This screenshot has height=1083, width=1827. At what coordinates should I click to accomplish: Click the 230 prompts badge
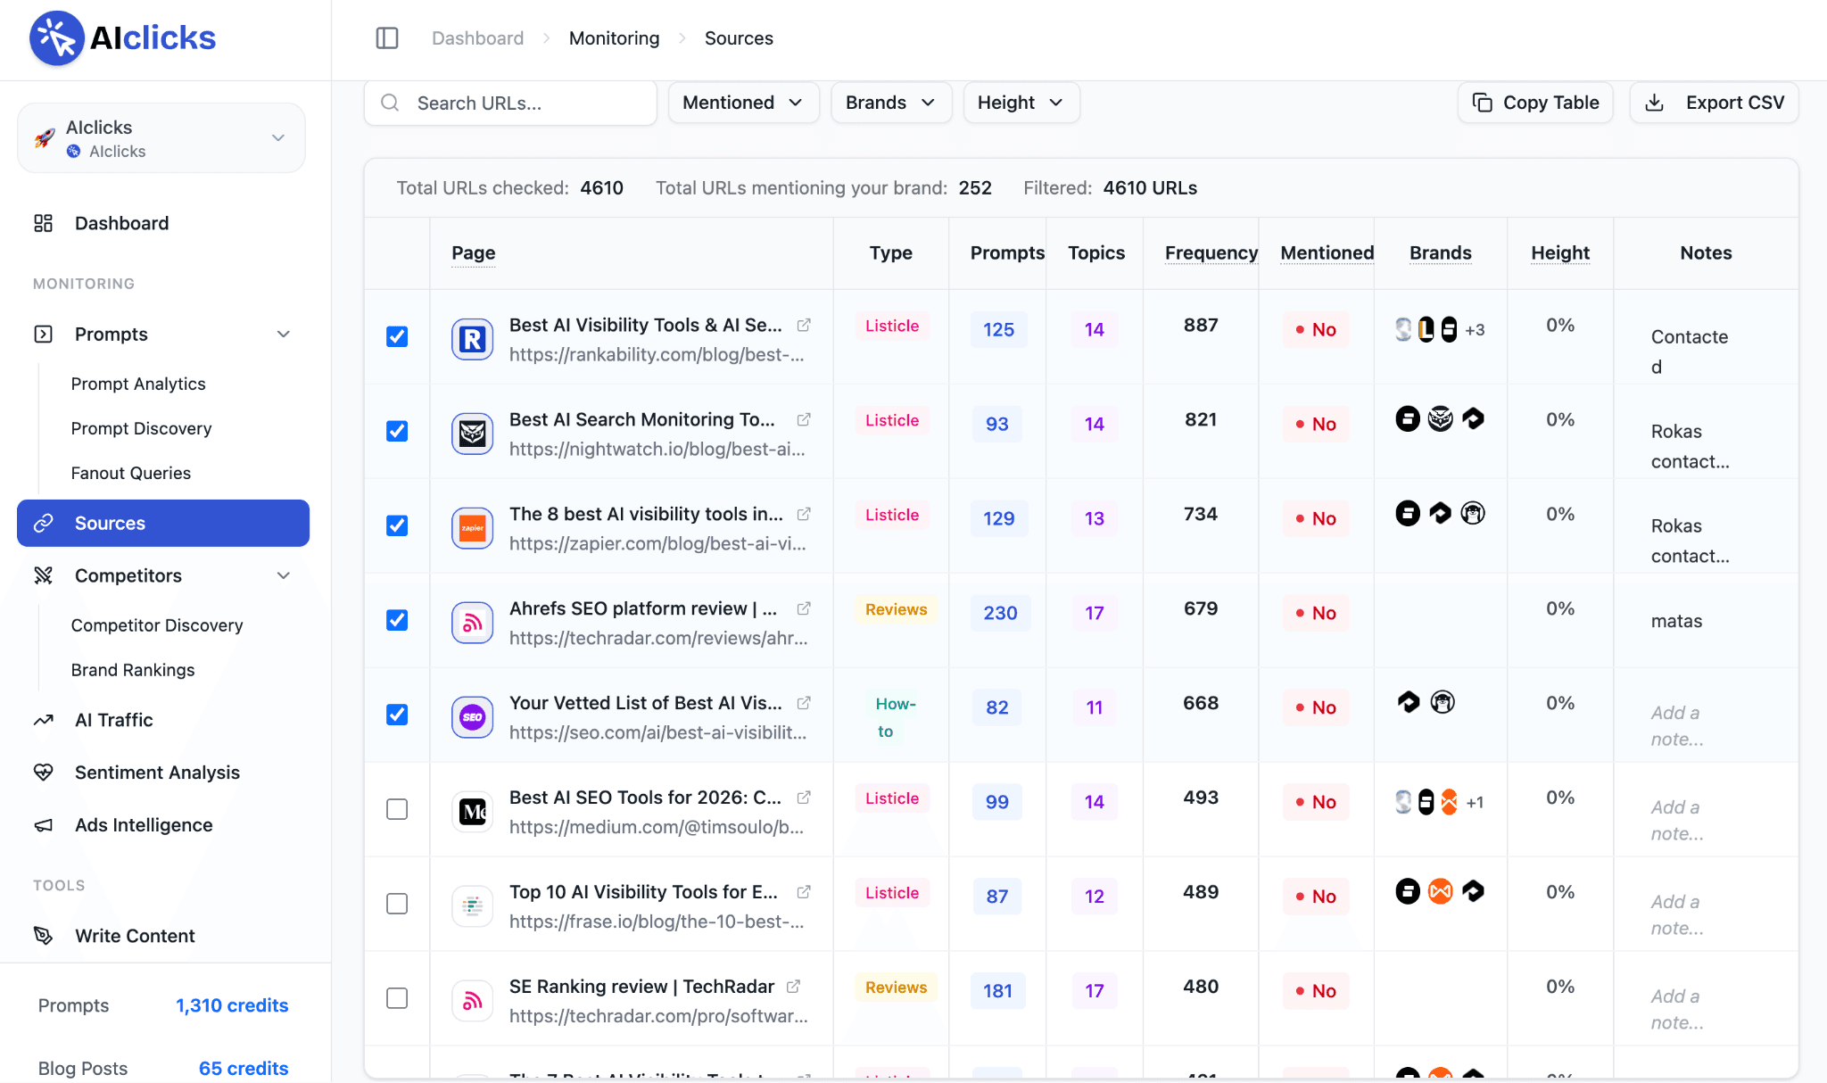[x=1000, y=614]
